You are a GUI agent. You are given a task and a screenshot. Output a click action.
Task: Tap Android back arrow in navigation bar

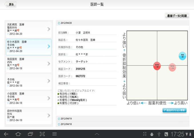point(6,134)
